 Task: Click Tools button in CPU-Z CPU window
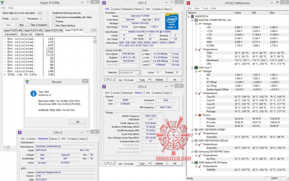pyautogui.click(x=142, y=80)
